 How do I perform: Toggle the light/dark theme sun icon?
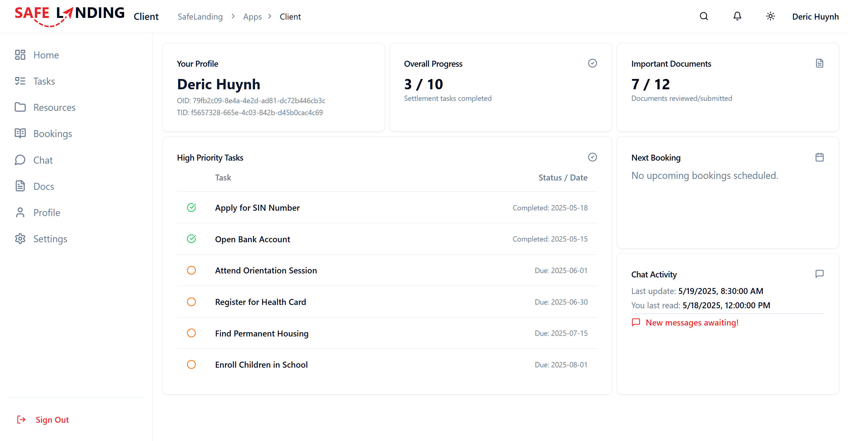click(x=770, y=16)
